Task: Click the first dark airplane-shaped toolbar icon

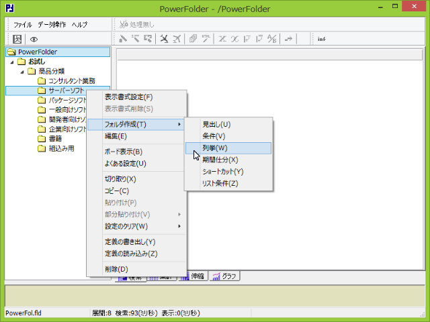Action: (x=164, y=39)
